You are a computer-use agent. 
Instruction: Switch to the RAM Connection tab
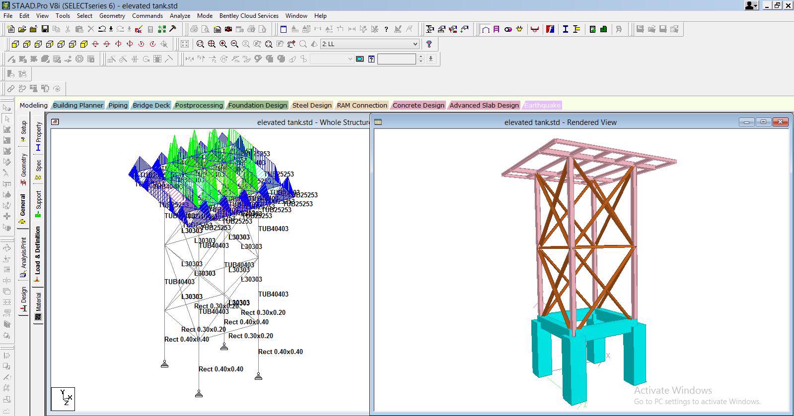[362, 105]
